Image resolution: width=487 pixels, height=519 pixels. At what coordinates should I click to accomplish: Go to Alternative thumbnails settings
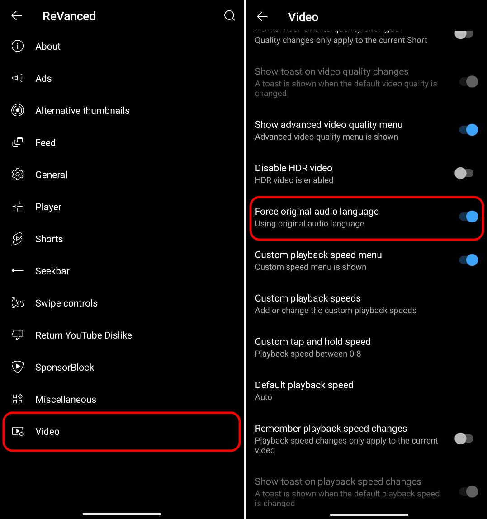[x=122, y=110]
